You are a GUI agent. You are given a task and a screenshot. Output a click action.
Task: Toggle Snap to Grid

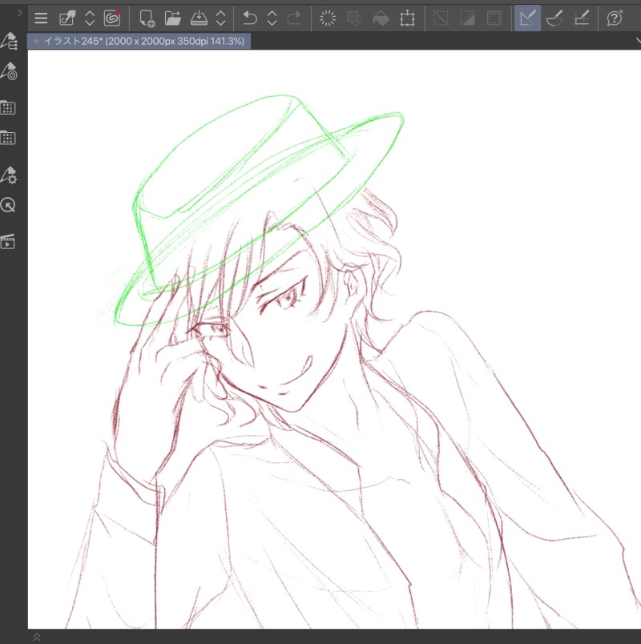581,18
